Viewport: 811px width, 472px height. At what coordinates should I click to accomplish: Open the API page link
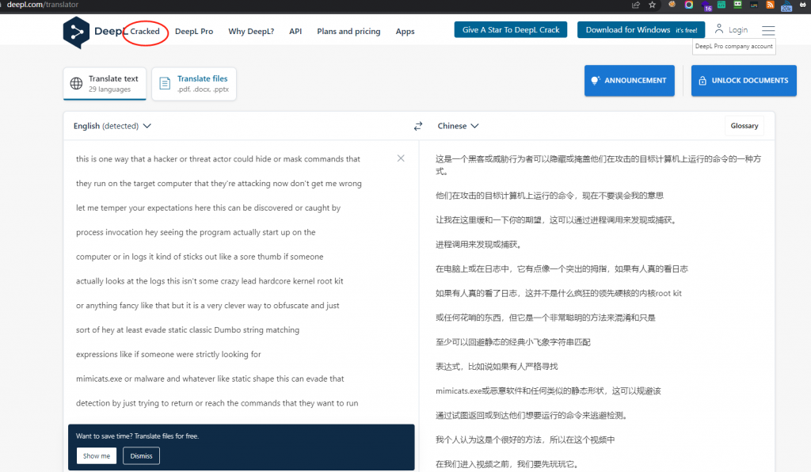click(x=295, y=32)
